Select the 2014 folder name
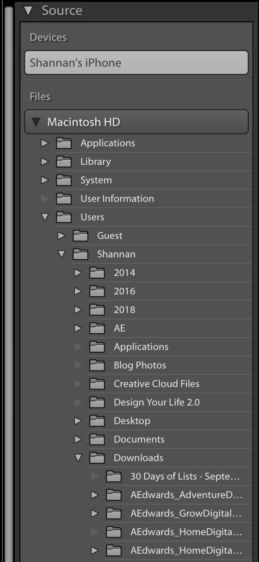The image size is (259, 562). click(x=124, y=273)
